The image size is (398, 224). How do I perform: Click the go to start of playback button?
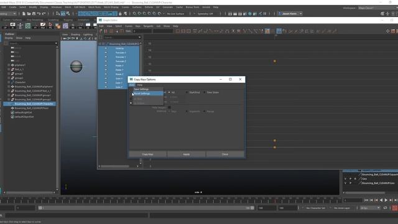pos(366,200)
